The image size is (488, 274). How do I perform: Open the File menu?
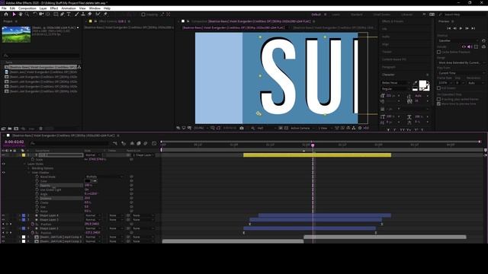click(x=4, y=8)
